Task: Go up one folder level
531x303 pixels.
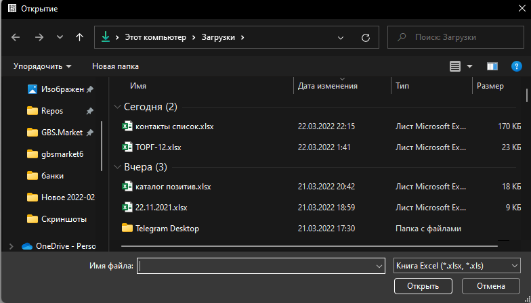Action: pyautogui.click(x=80, y=38)
